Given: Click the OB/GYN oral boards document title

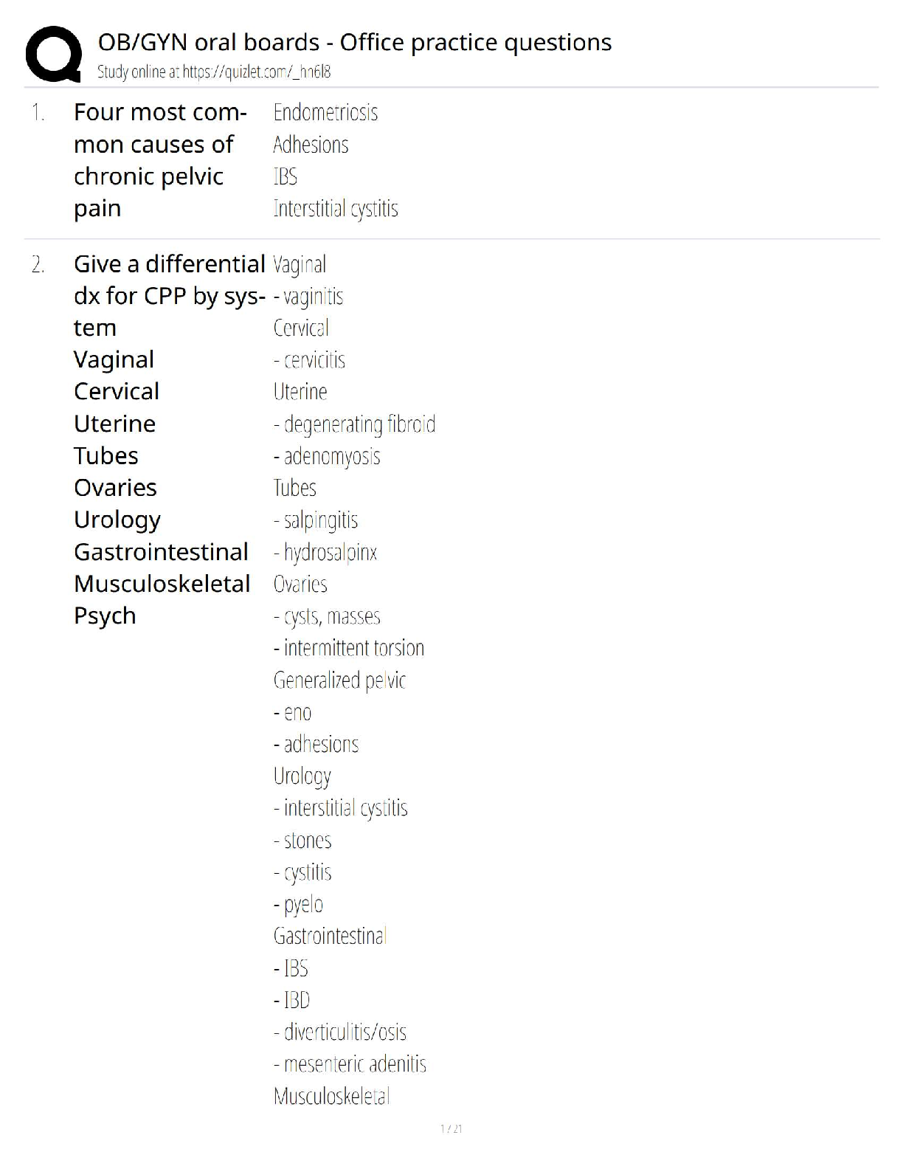Looking at the screenshot, I should tap(354, 42).
